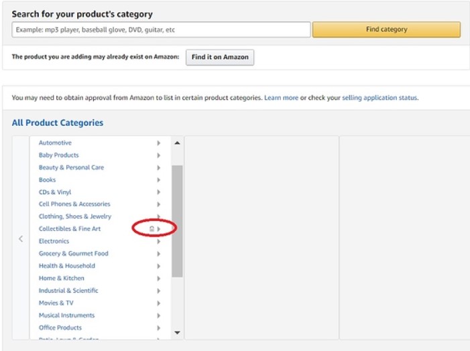Expand the Office Products arrow

click(158, 328)
